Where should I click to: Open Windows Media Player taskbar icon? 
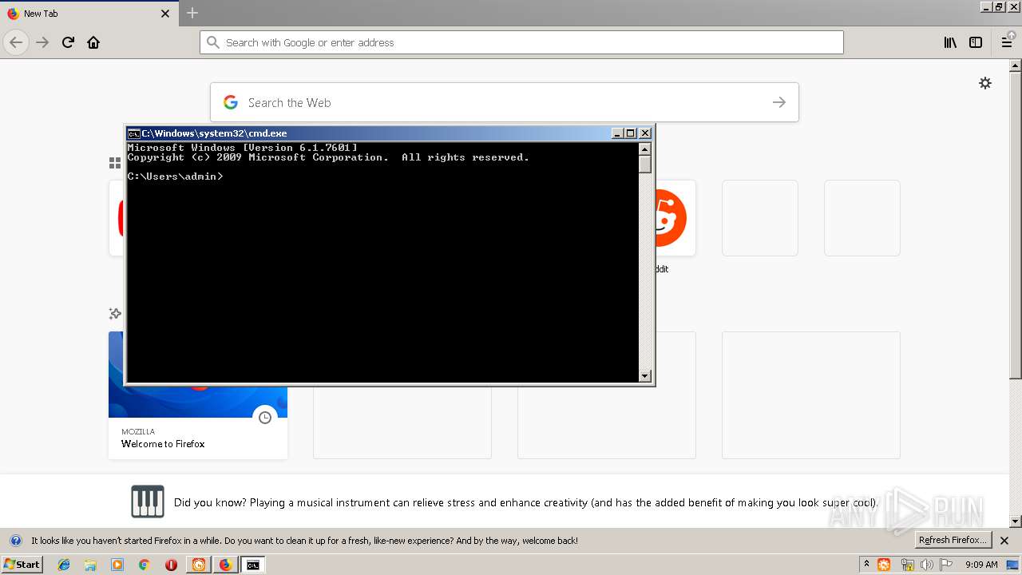pos(117,565)
